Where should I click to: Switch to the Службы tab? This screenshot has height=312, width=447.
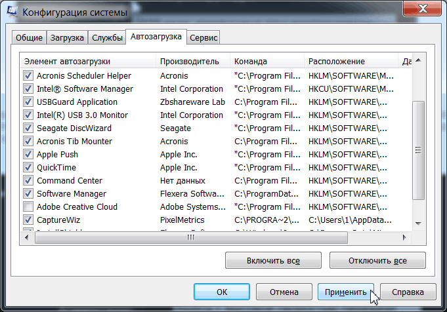click(107, 37)
